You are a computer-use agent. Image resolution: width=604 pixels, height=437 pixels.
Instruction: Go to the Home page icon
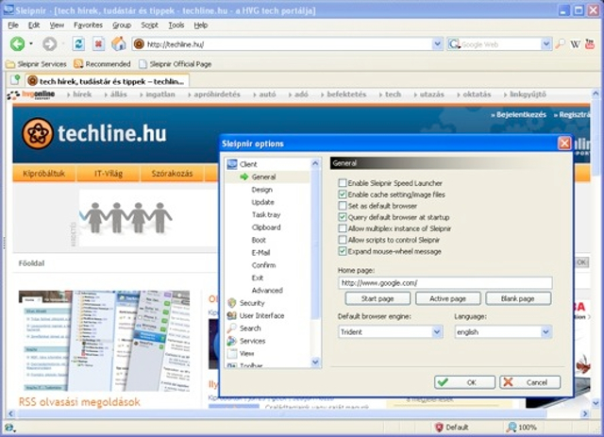point(119,44)
